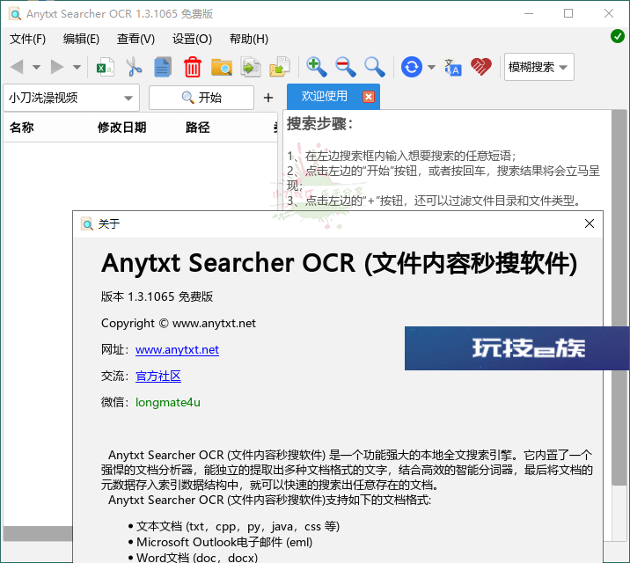Open the forward history dropdown arrow

(x=77, y=67)
